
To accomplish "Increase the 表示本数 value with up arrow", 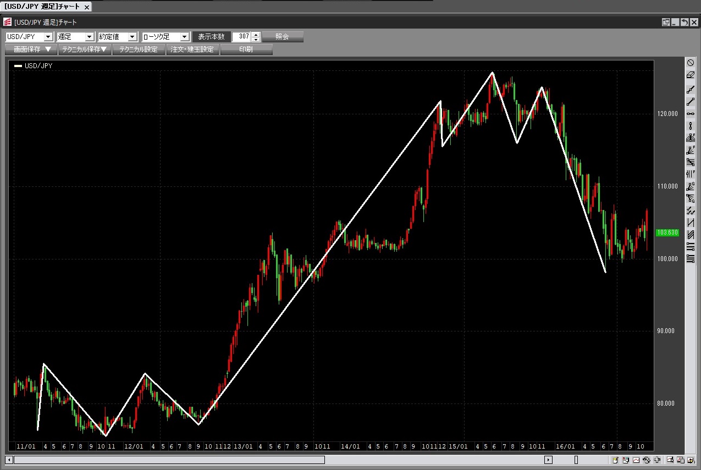I will coord(255,35).
